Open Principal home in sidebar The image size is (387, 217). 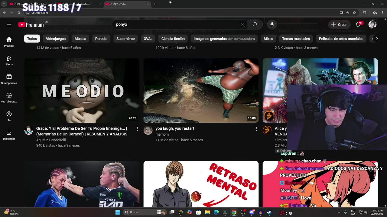[x=9, y=42]
